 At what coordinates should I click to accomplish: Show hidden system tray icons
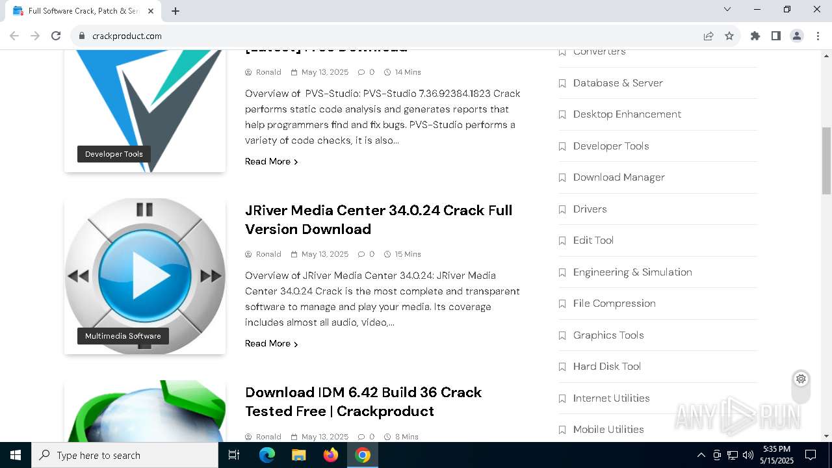click(x=701, y=455)
